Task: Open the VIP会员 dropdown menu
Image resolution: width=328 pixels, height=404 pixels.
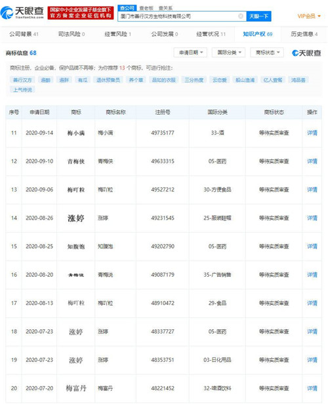Action: (309, 16)
